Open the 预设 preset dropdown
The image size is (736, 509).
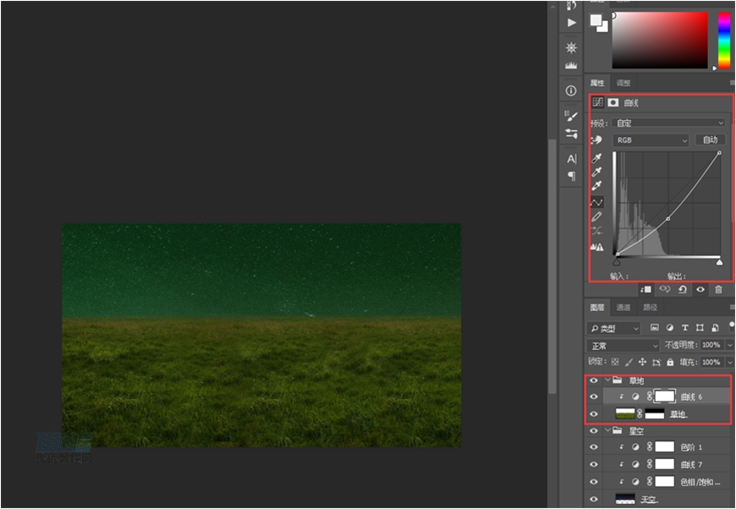point(669,123)
